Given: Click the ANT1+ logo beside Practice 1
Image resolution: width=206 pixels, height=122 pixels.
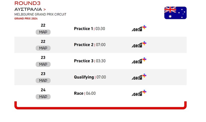Looking at the screenshot, I should [x=139, y=28].
